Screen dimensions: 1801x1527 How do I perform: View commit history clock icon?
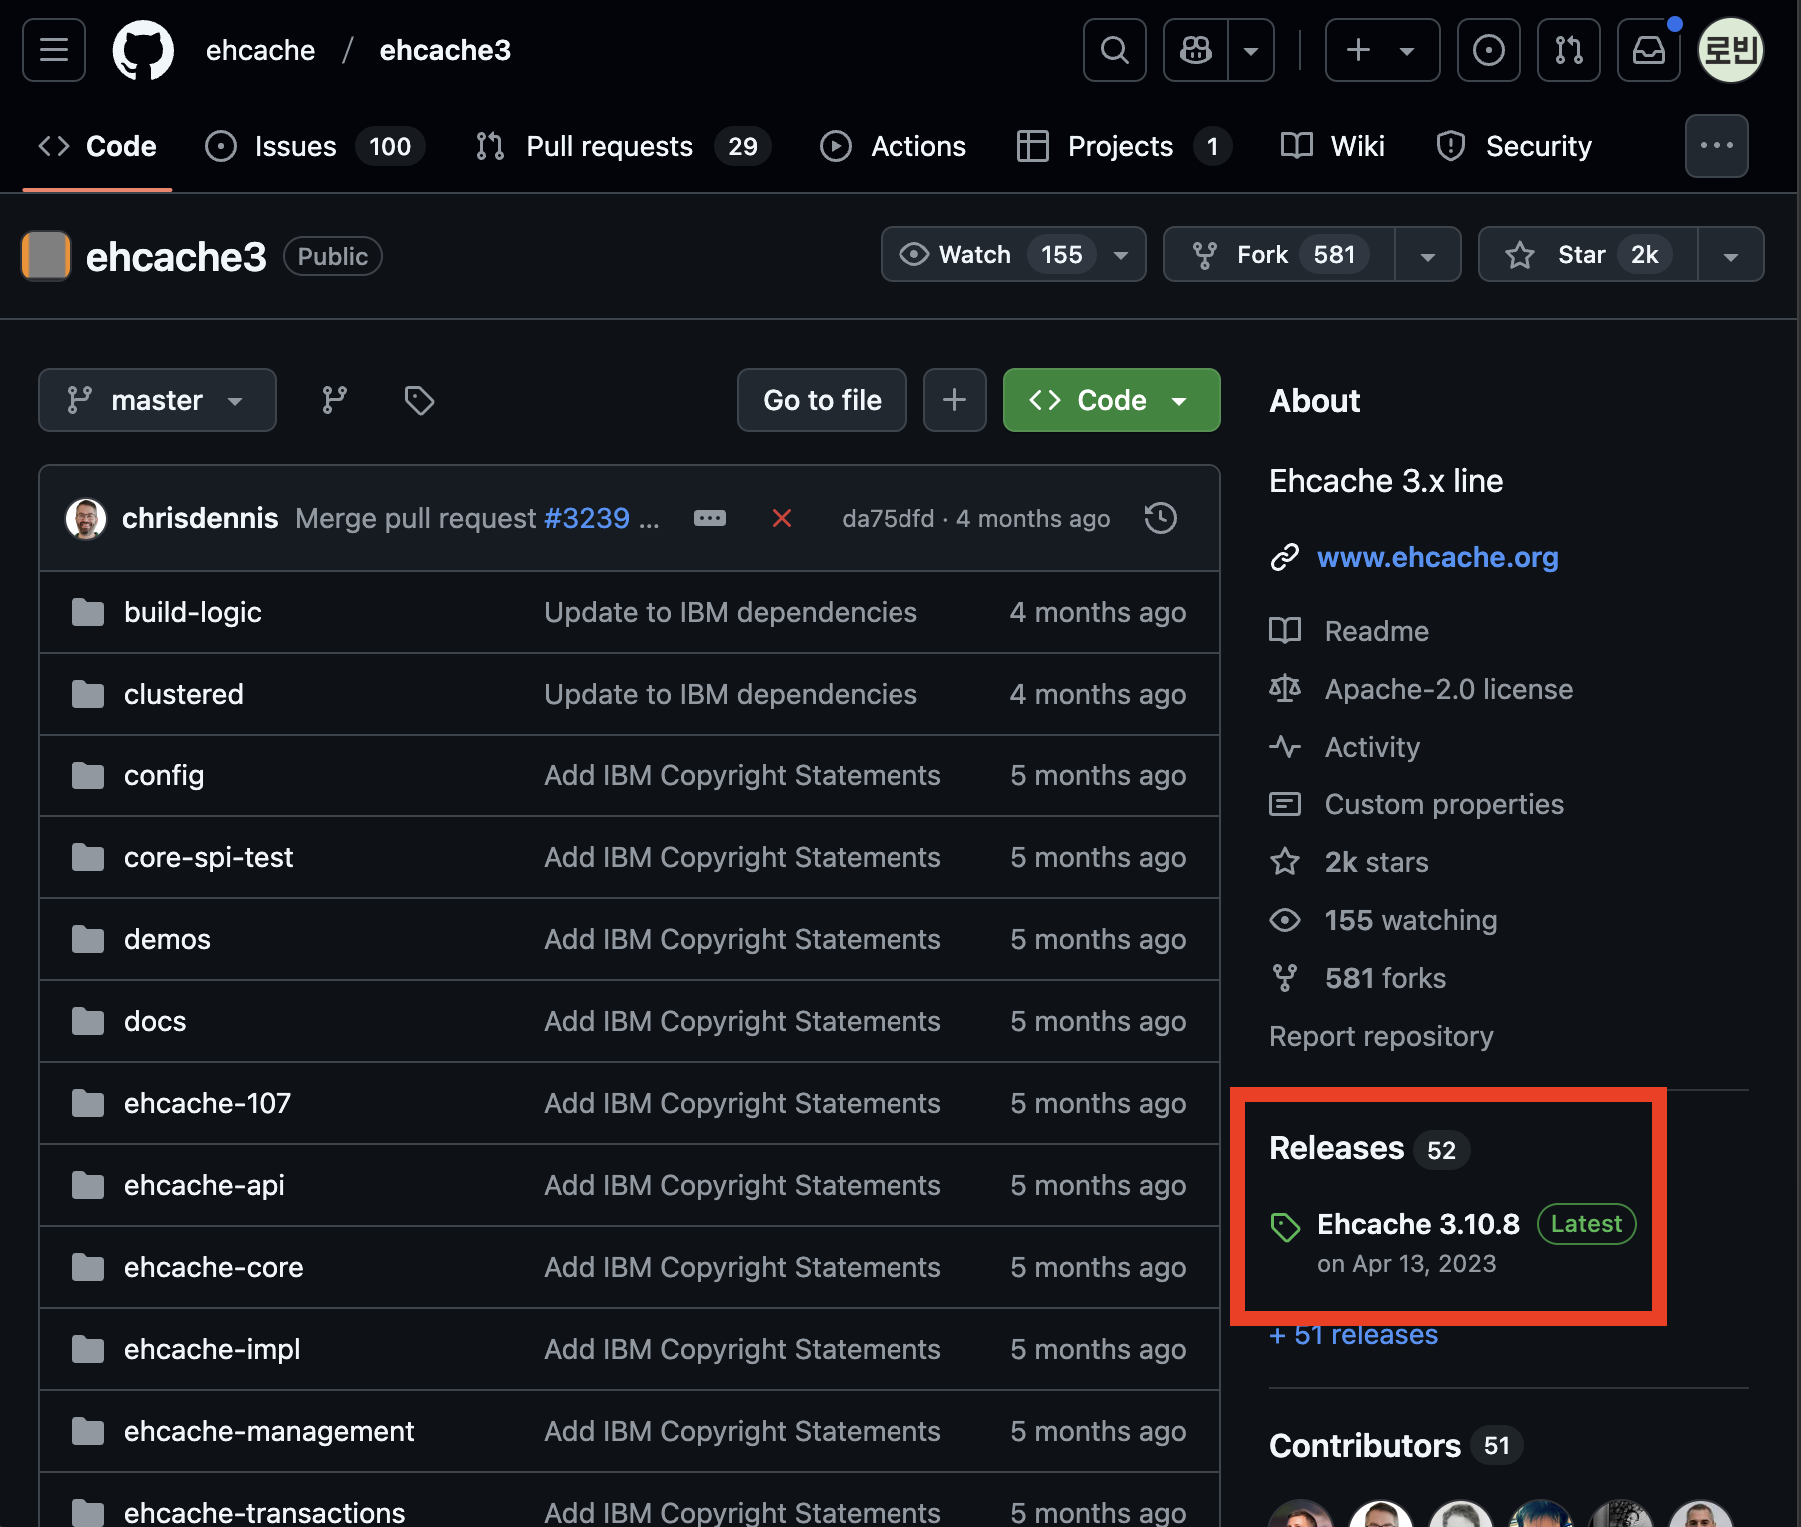(1161, 518)
